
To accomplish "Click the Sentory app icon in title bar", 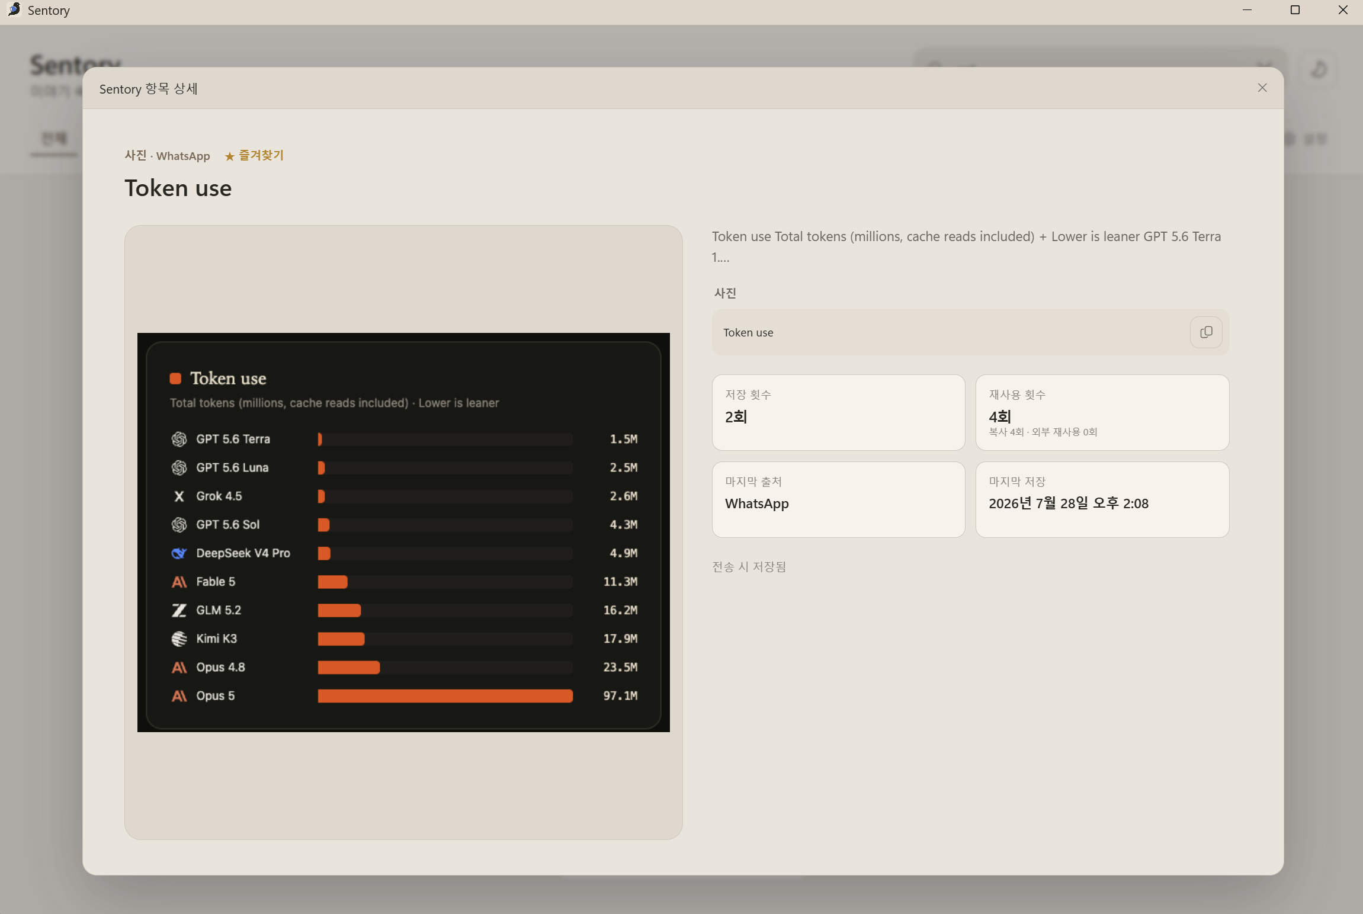I will 14,10.
